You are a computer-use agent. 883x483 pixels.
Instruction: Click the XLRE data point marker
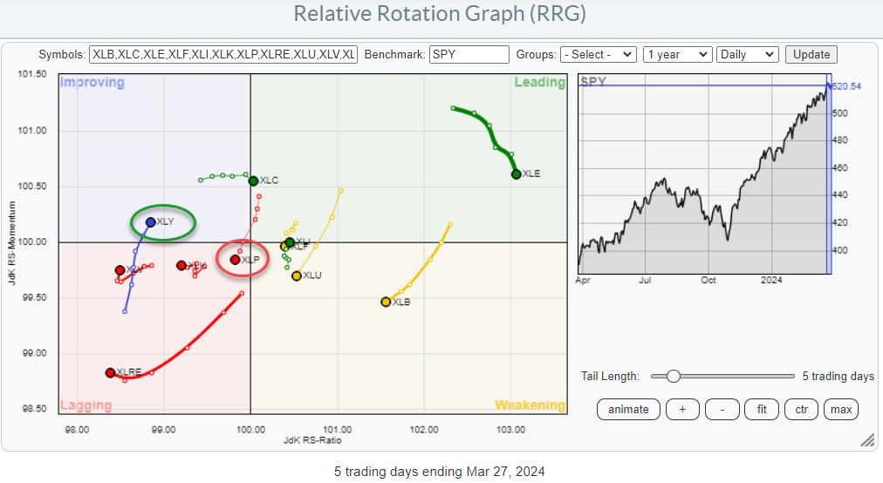[x=110, y=372]
